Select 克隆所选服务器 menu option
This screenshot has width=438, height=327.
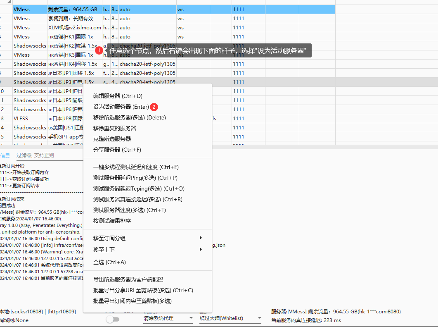[x=112, y=139]
